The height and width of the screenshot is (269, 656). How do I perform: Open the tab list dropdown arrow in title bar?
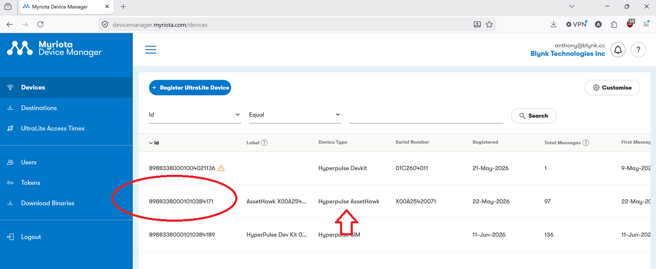[572, 6]
